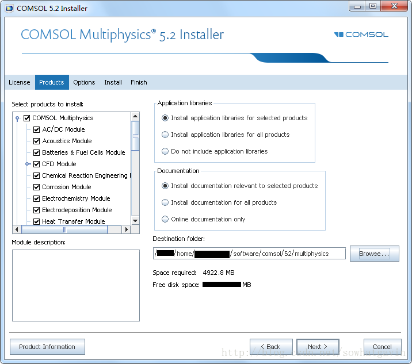Viewport: 412px width, 364px height.
Task: Select install application libraries for selected products
Action: coord(165,118)
